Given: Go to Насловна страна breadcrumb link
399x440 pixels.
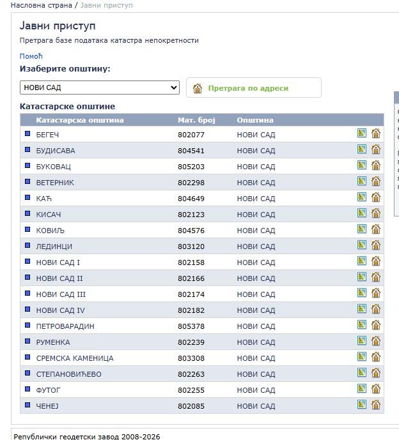Looking at the screenshot, I should [40, 5].
